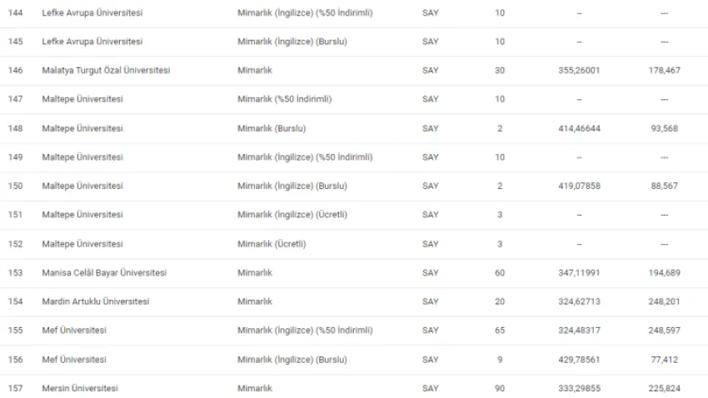The width and height of the screenshot is (708, 398).
Task: Click ranking value 178,467
Action: click(664, 71)
